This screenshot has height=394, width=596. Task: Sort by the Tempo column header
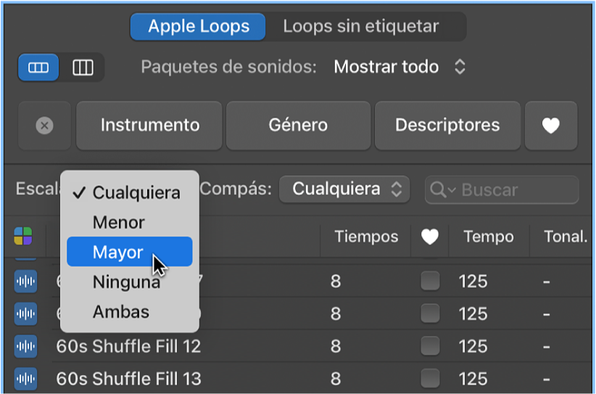pyautogui.click(x=488, y=237)
